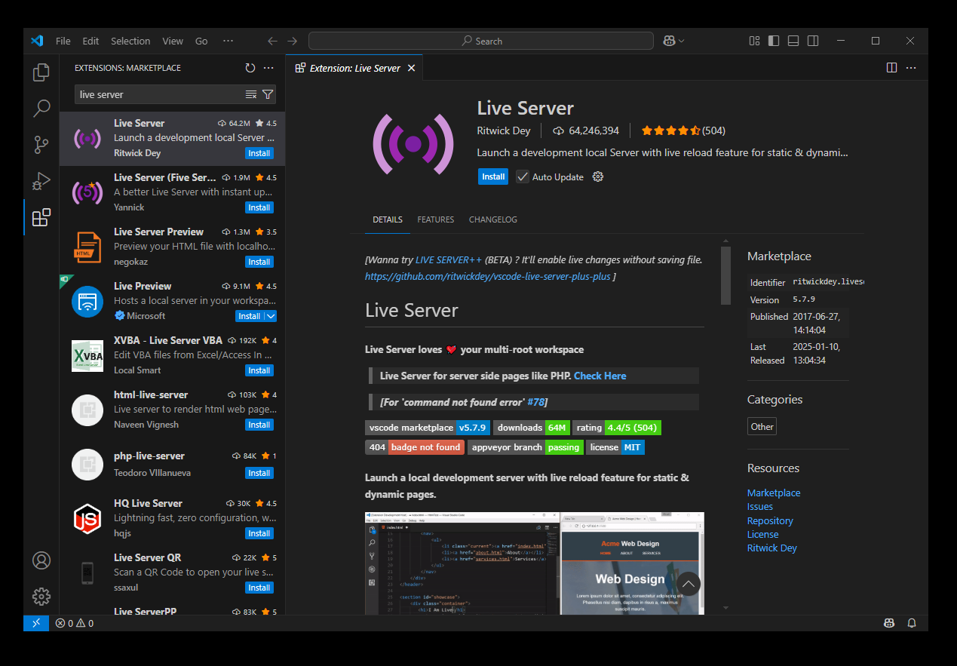Switch to the CHANGELOG tab
This screenshot has height=666, width=957.
point(493,219)
